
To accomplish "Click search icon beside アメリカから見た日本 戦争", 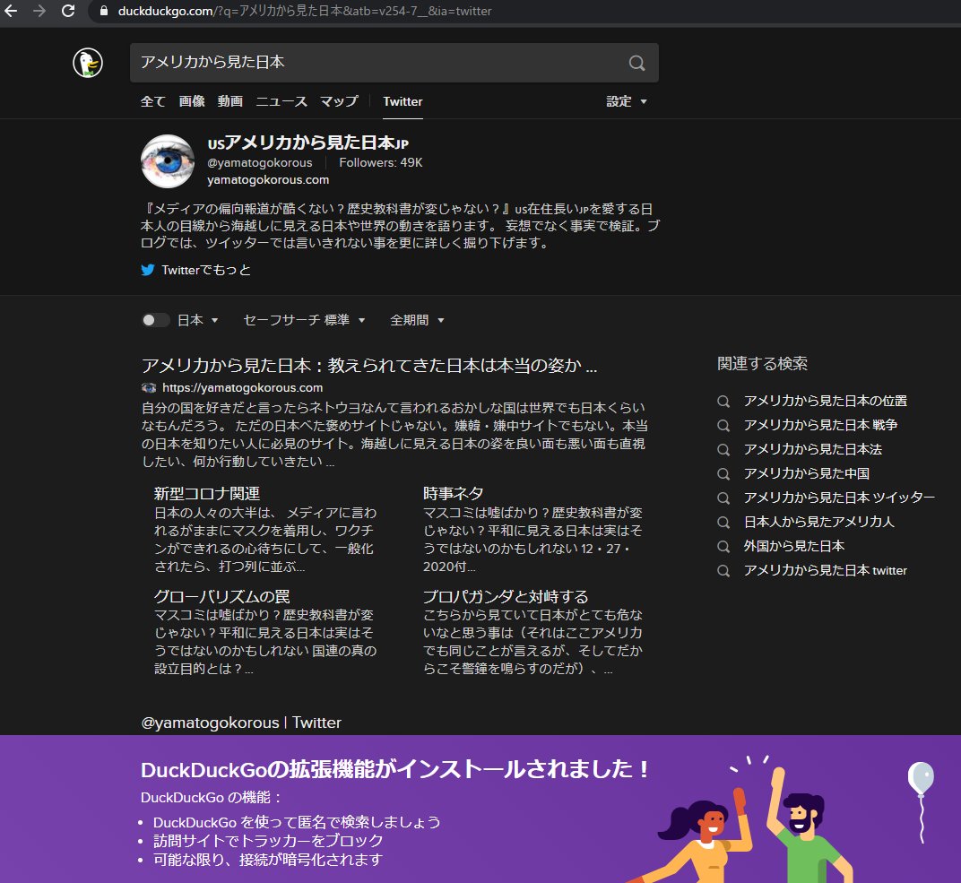I will (x=723, y=425).
